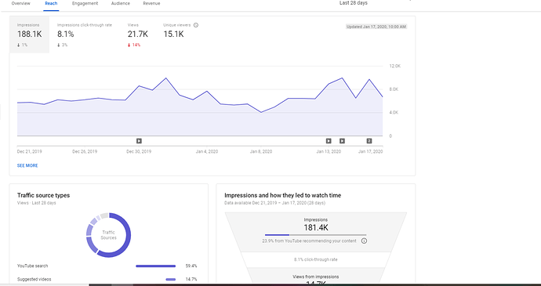Click the YouTube search percentage bar
The height and width of the screenshot is (286, 541).
pyautogui.click(x=155, y=266)
